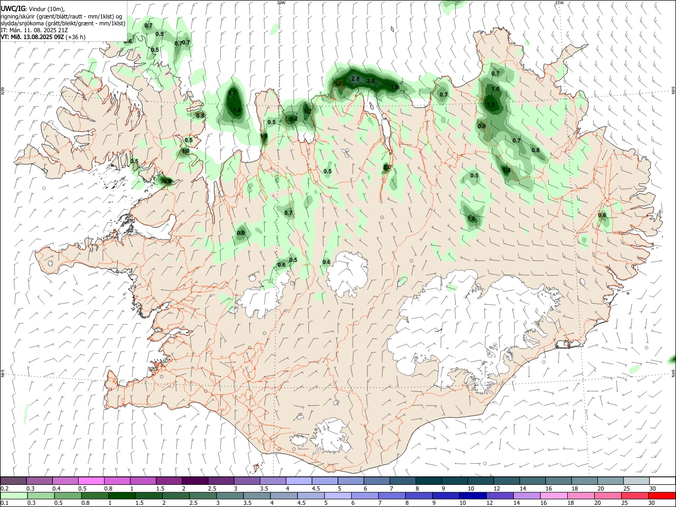Click the blue 9–10 rain legend swatch

446,495
